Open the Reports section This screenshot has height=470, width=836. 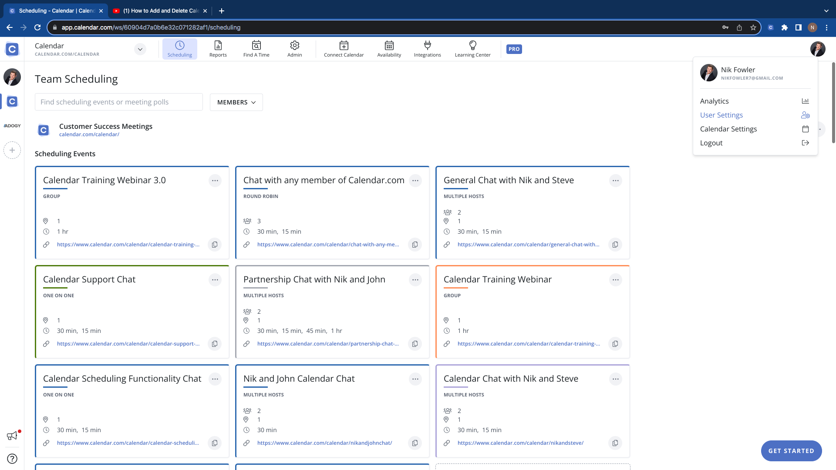click(x=218, y=49)
